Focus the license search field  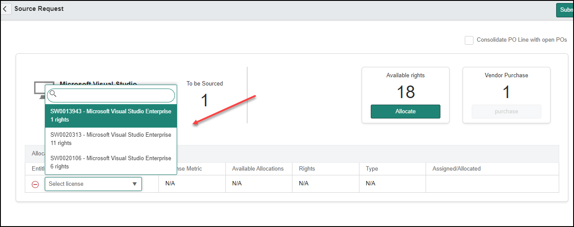(111, 95)
